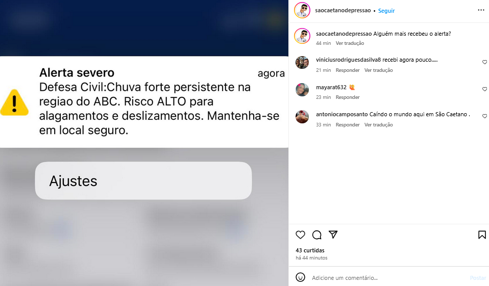
Task: Click Postar to submit comment
Action: click(478, 277)
